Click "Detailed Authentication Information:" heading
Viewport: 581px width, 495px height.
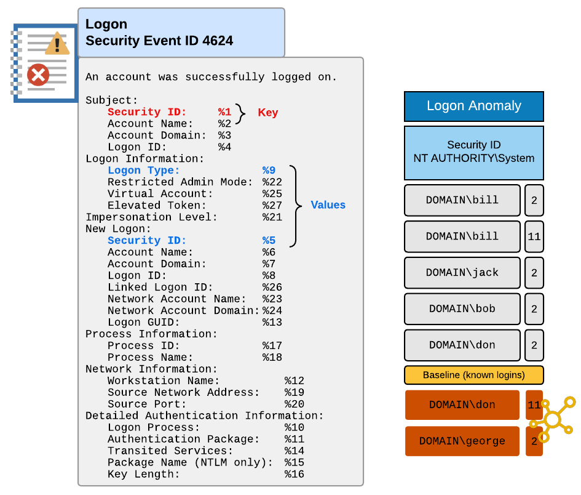coord(205,416)
